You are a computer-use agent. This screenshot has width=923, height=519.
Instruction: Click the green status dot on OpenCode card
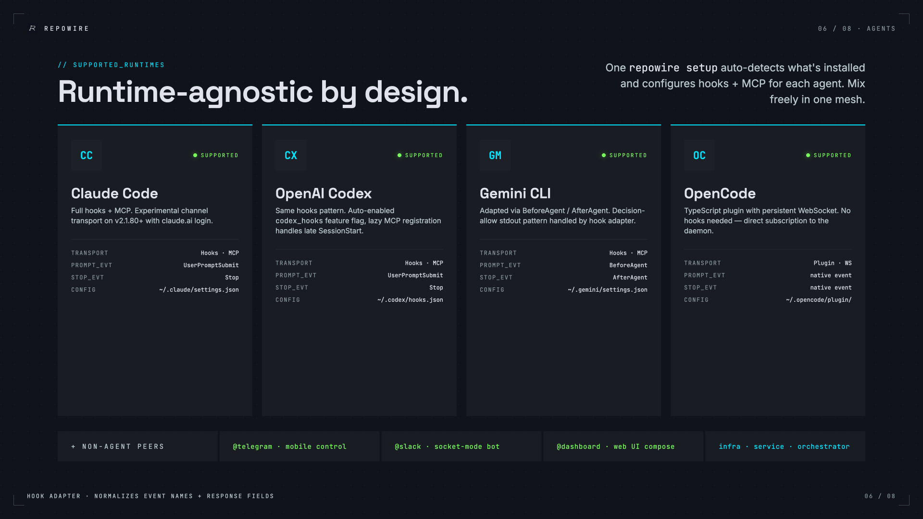808,155
